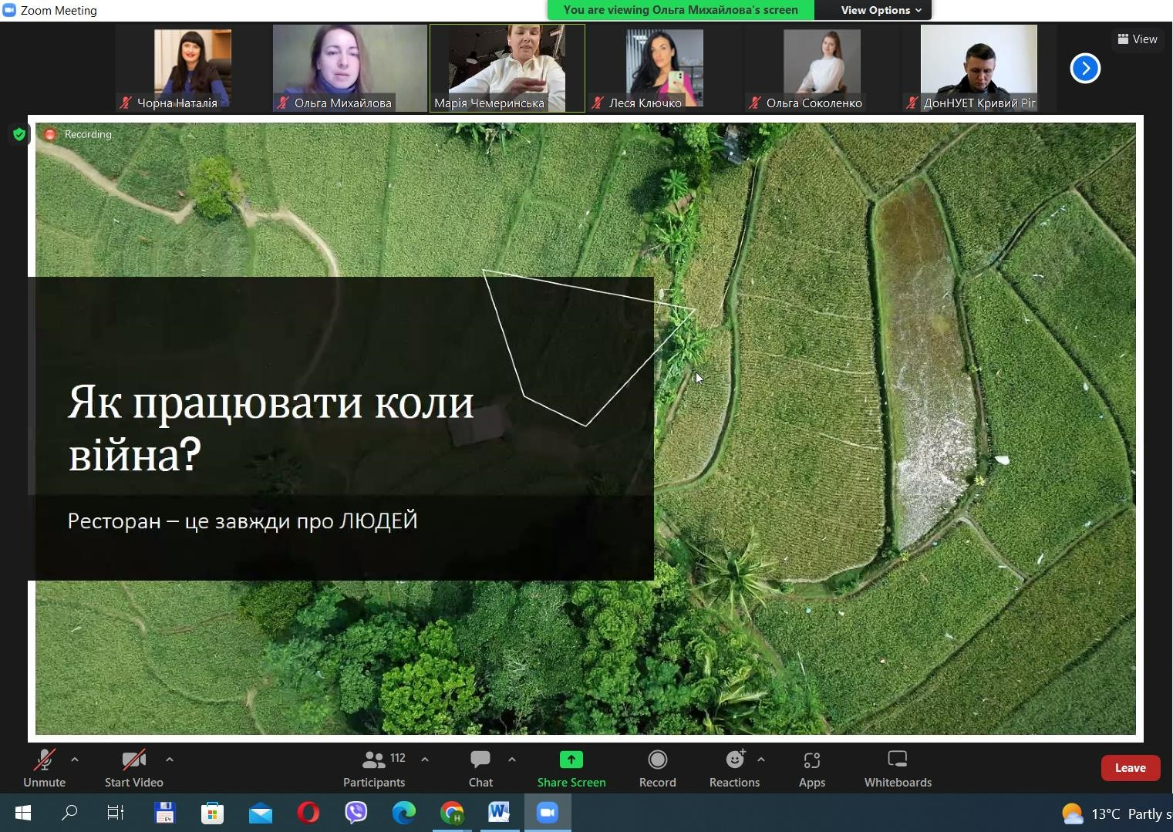This screenshot has width=1173, height=832.
Task: Open Whiteboards
Action: click(x=897, y=768)
